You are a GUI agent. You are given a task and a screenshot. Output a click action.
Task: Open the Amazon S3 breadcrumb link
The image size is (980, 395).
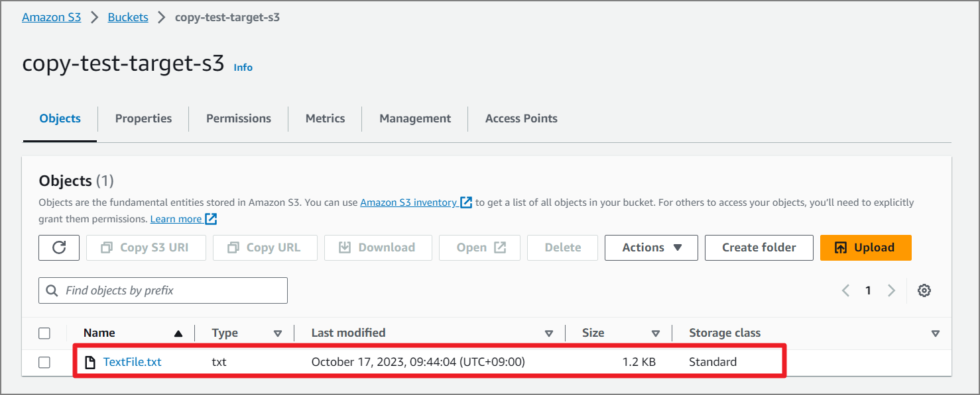52,17
